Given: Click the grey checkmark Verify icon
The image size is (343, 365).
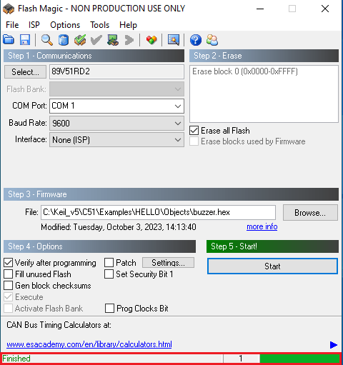Looking at the screenshot, I should pyautogui.click(x=96, y=40).
